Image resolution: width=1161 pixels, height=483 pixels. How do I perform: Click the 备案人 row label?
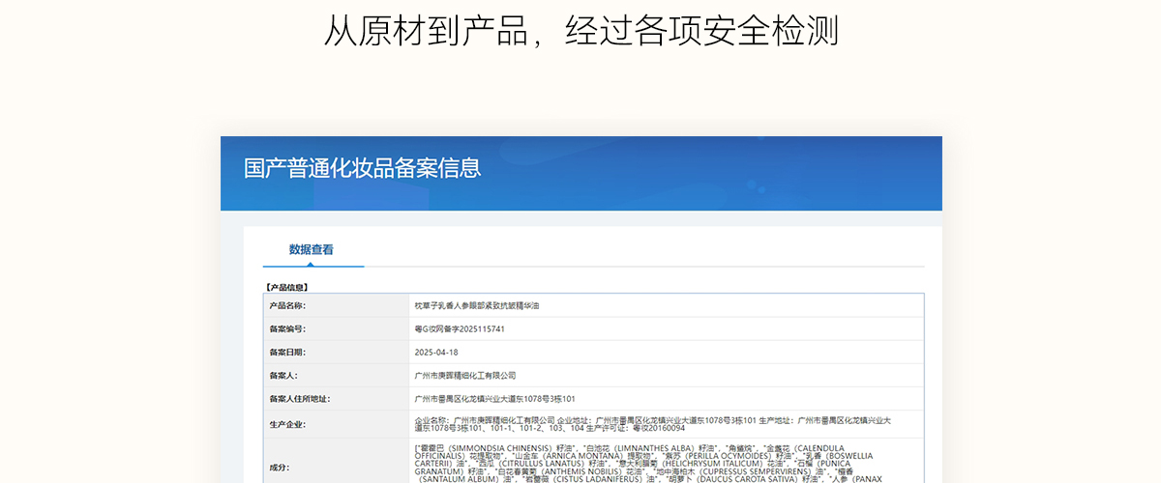[x=283, y=375]
